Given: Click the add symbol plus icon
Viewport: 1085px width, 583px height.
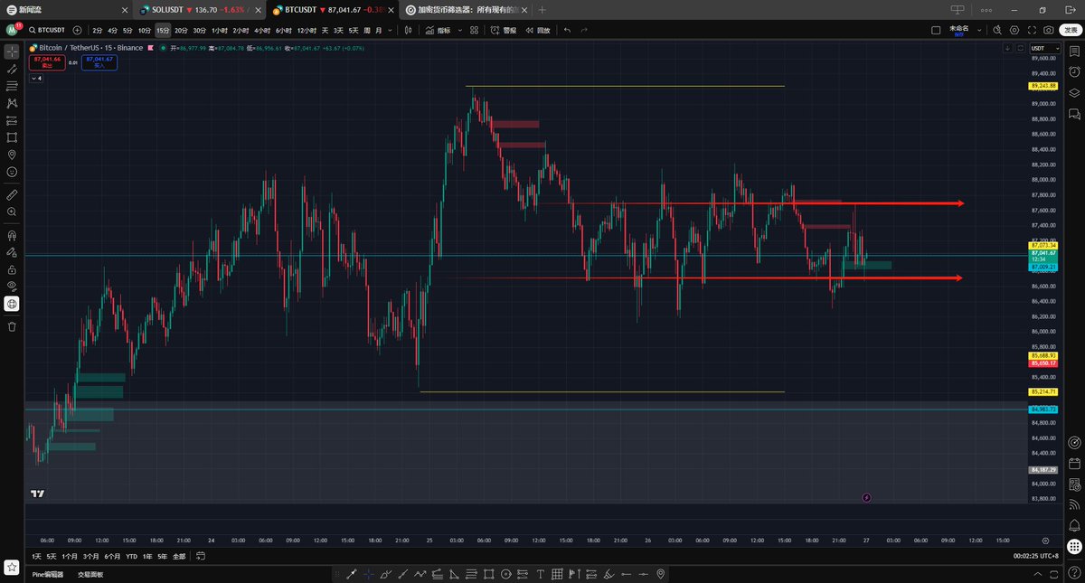Looking at the screenshot, I should pyautogui.click(x=78, y=30).
